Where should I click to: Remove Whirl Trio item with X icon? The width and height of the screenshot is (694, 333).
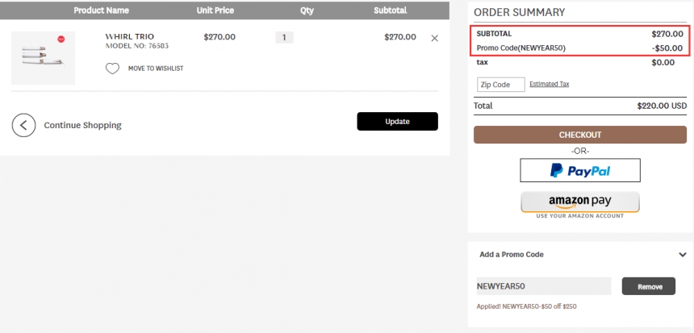(435, 39)
